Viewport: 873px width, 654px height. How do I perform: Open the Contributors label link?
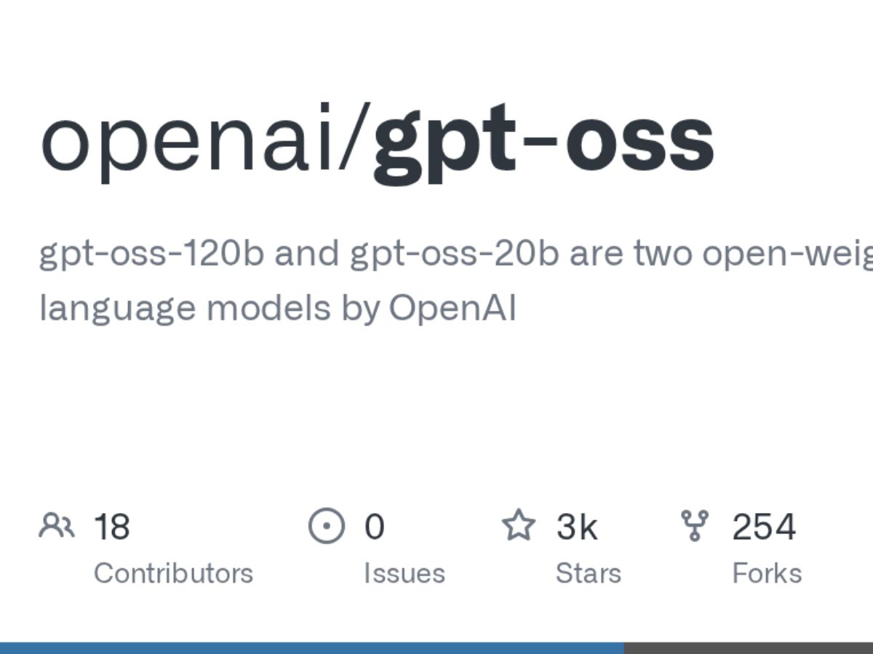(x=173, y=573)
